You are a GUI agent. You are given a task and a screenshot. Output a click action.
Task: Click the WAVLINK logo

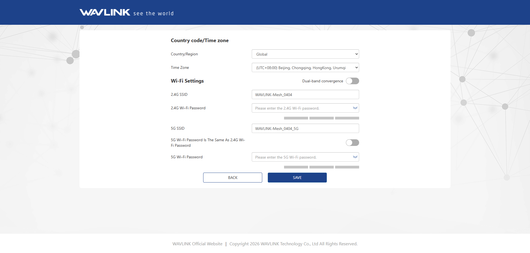[x=105, y=12]
